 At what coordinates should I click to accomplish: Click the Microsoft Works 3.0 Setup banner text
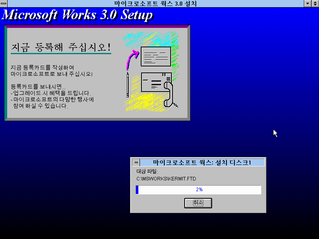tap(77, 16)
